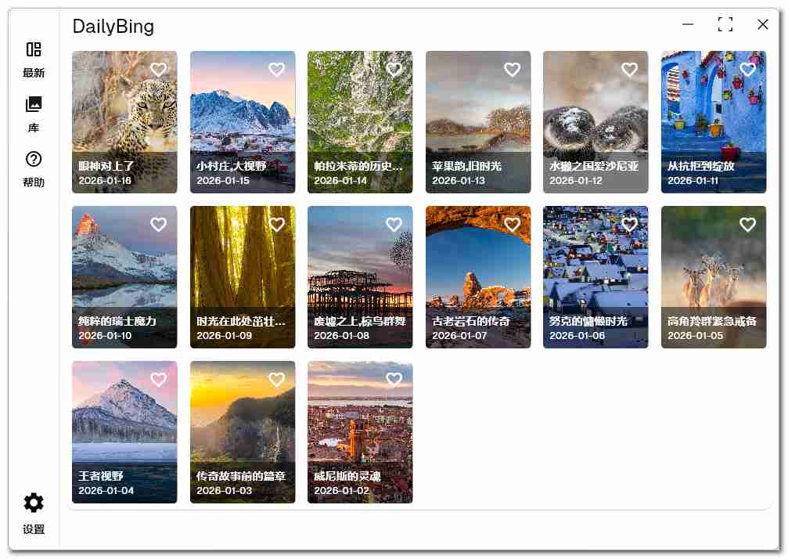
Task: Favorite the 从抗拒到绽放 blue street image
Action: 747,70
